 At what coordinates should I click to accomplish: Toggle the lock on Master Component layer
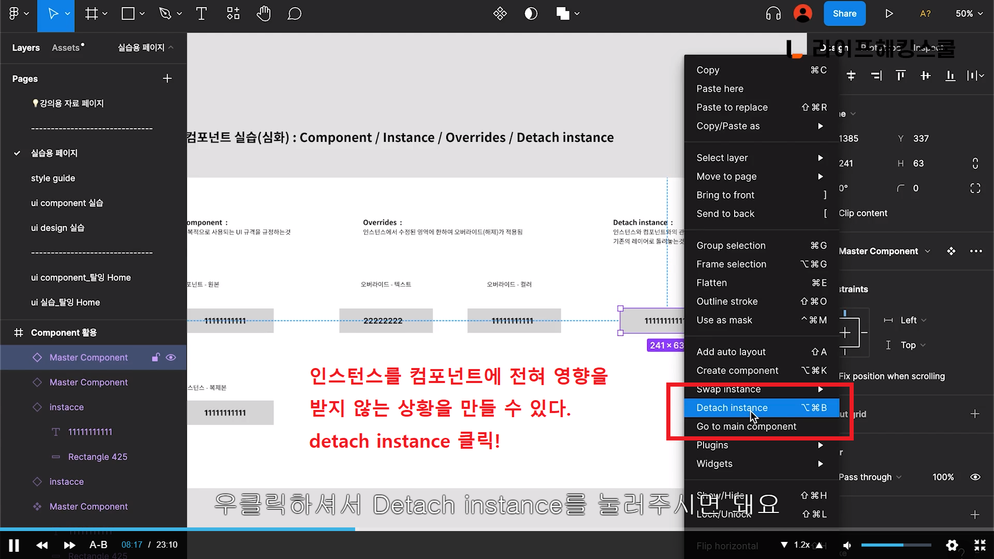155,358
